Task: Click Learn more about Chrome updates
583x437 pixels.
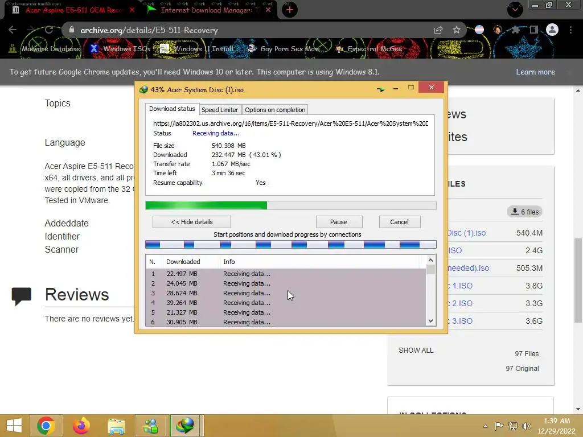Action: pos(535,72)
